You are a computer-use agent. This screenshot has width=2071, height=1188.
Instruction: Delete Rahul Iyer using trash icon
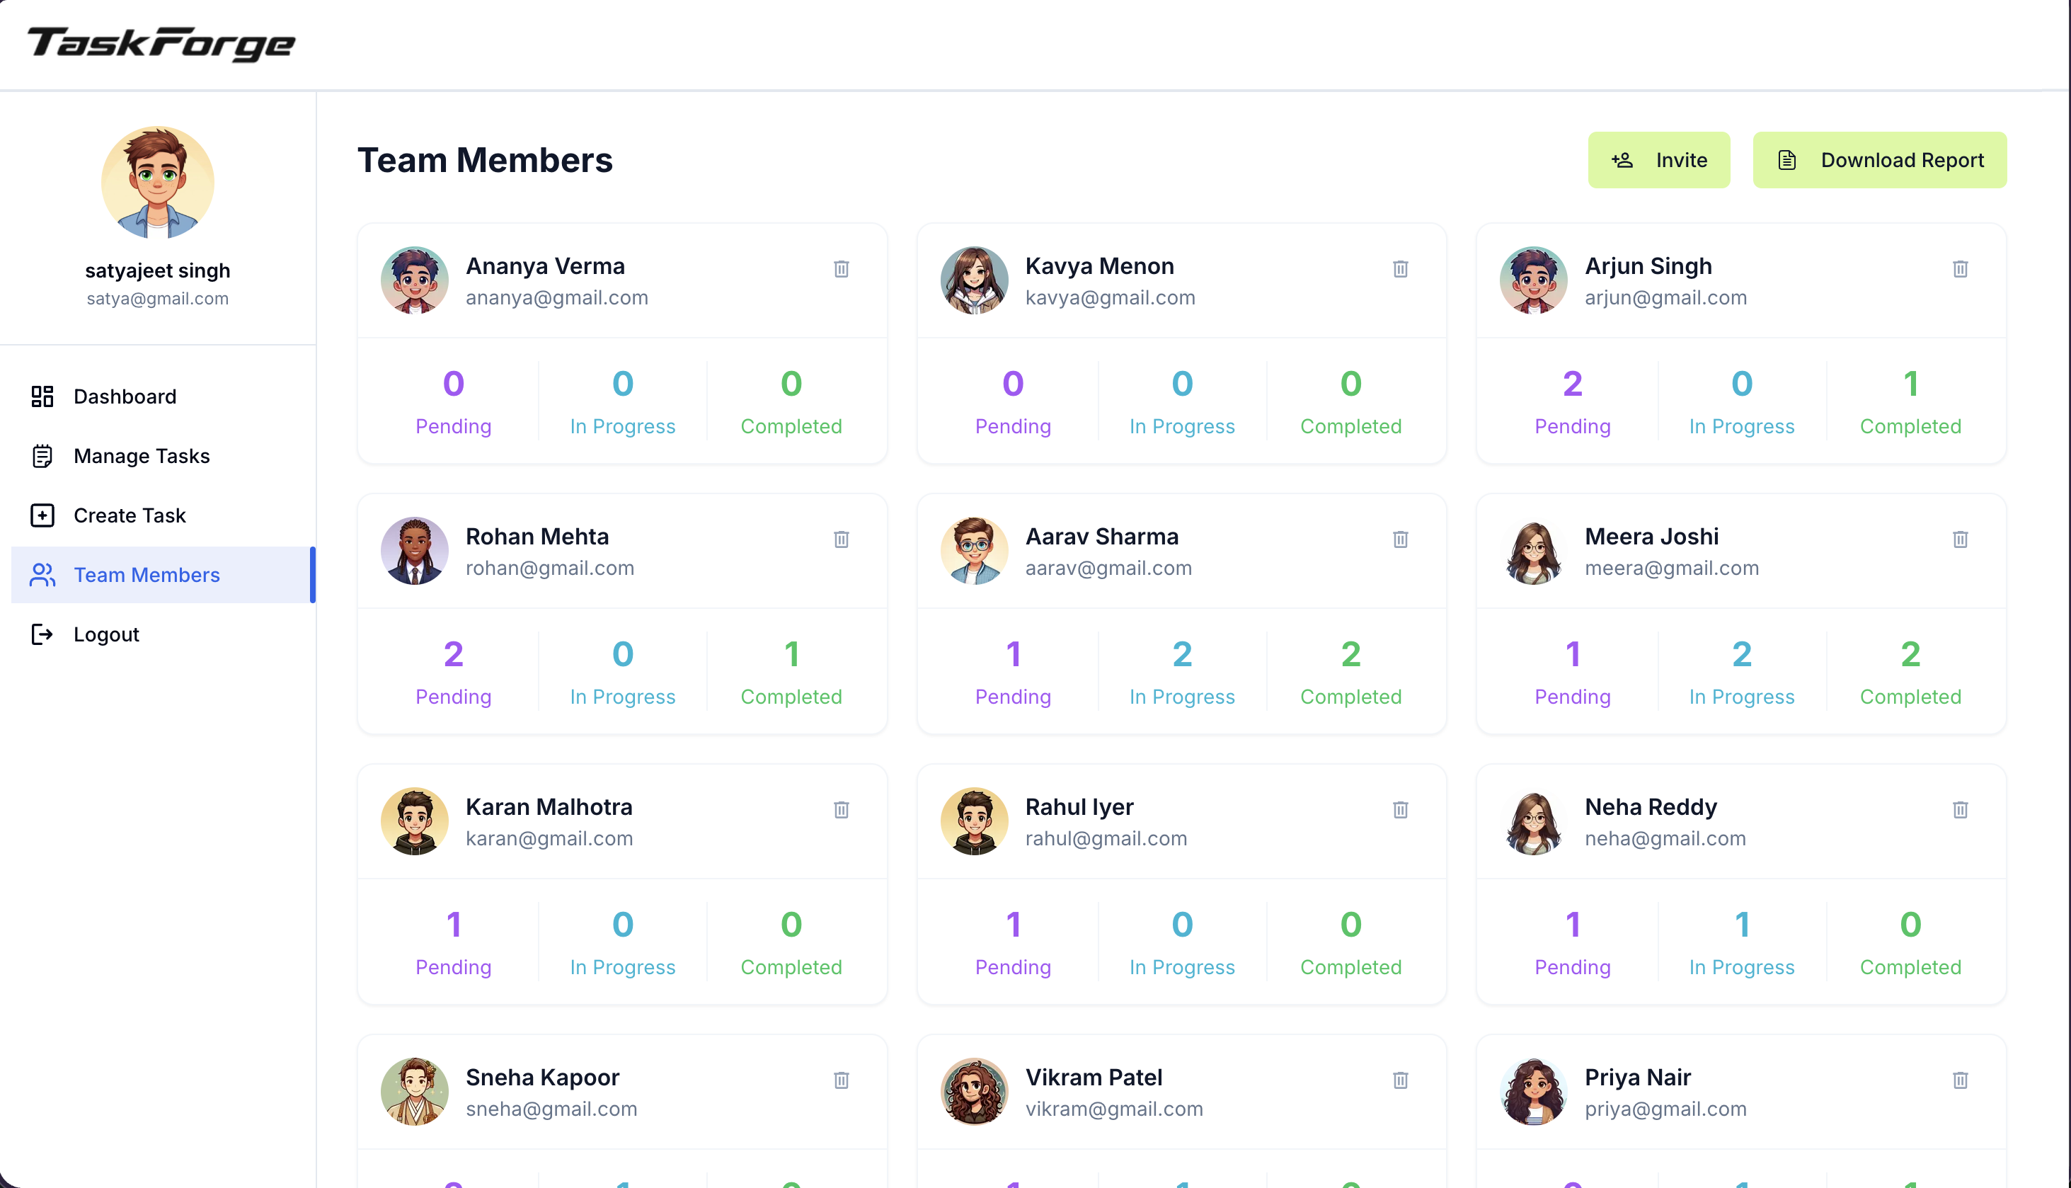tap(1400, 809)
